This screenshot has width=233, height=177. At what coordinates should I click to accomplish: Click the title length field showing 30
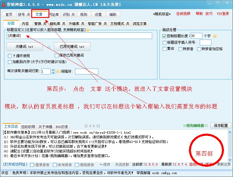(x=197, y=36)
